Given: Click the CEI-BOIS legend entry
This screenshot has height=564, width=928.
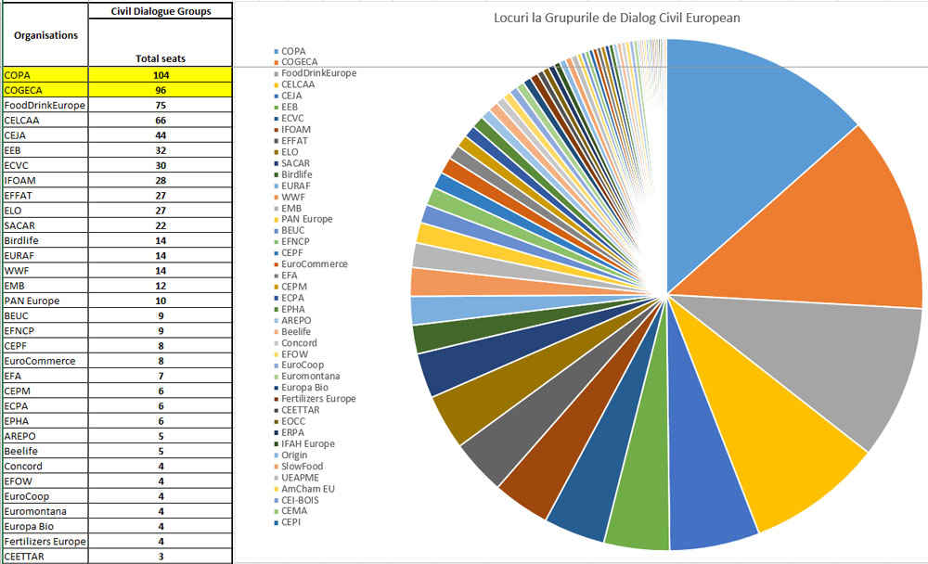Looking at the screenshot, I should (x=296, y=499).
